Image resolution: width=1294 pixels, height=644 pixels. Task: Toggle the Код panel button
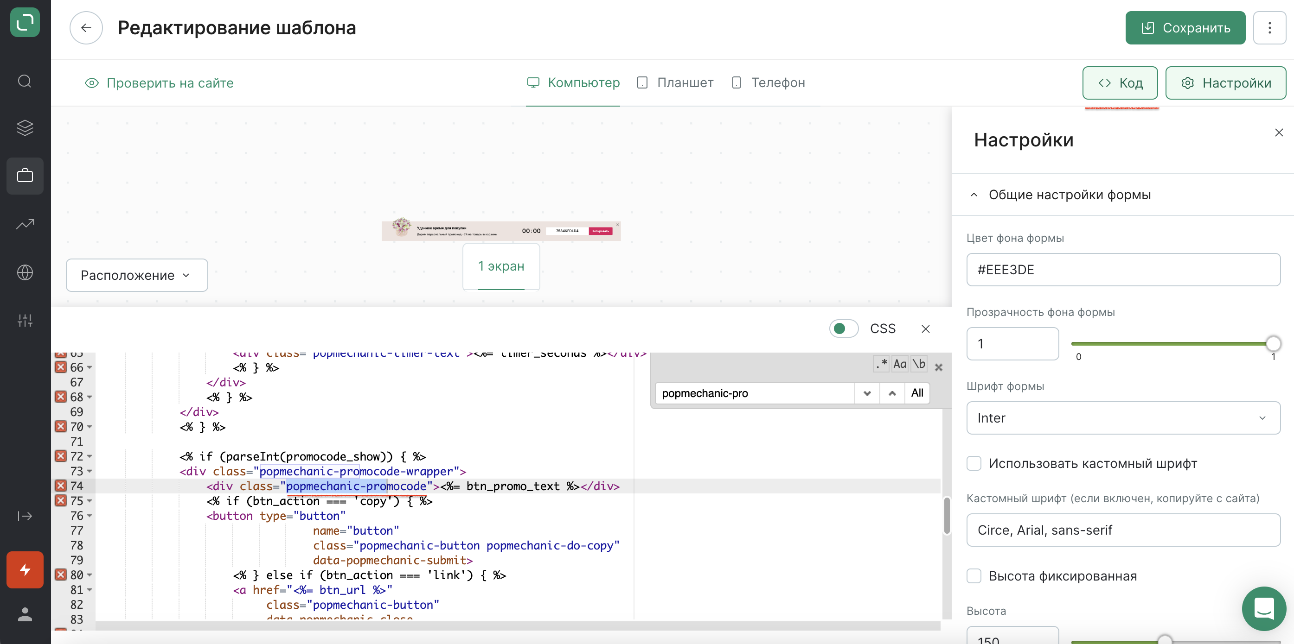point(1119,83)
